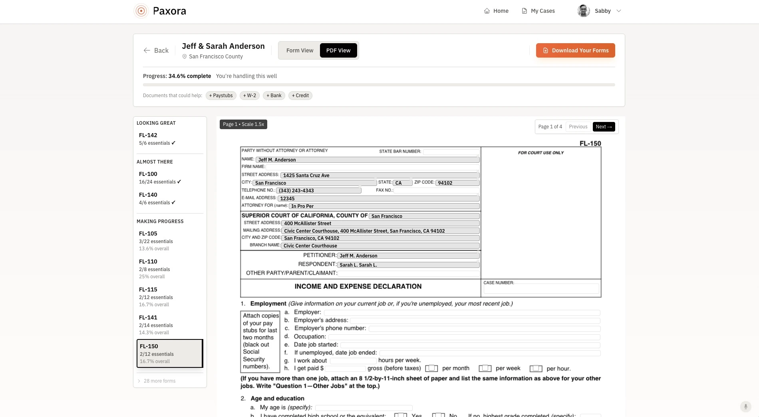Open form FL-105 in sidebar
The width and height of the screenshot is (759, 417).
(170, 241)
